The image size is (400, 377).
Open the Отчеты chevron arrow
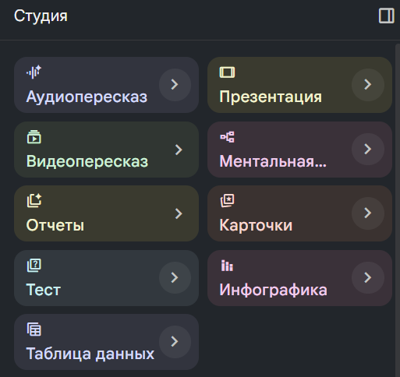(x=179, y=213)
